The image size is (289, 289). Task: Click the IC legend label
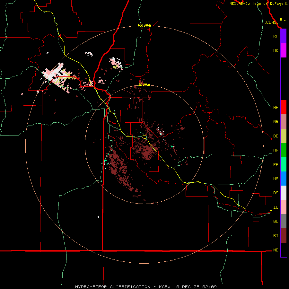276,207
